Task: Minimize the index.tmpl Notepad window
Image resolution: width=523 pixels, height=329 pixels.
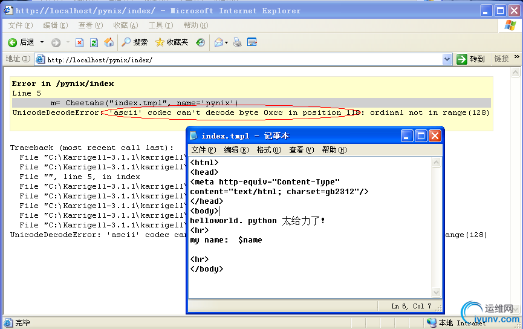Action: point(407,136)
